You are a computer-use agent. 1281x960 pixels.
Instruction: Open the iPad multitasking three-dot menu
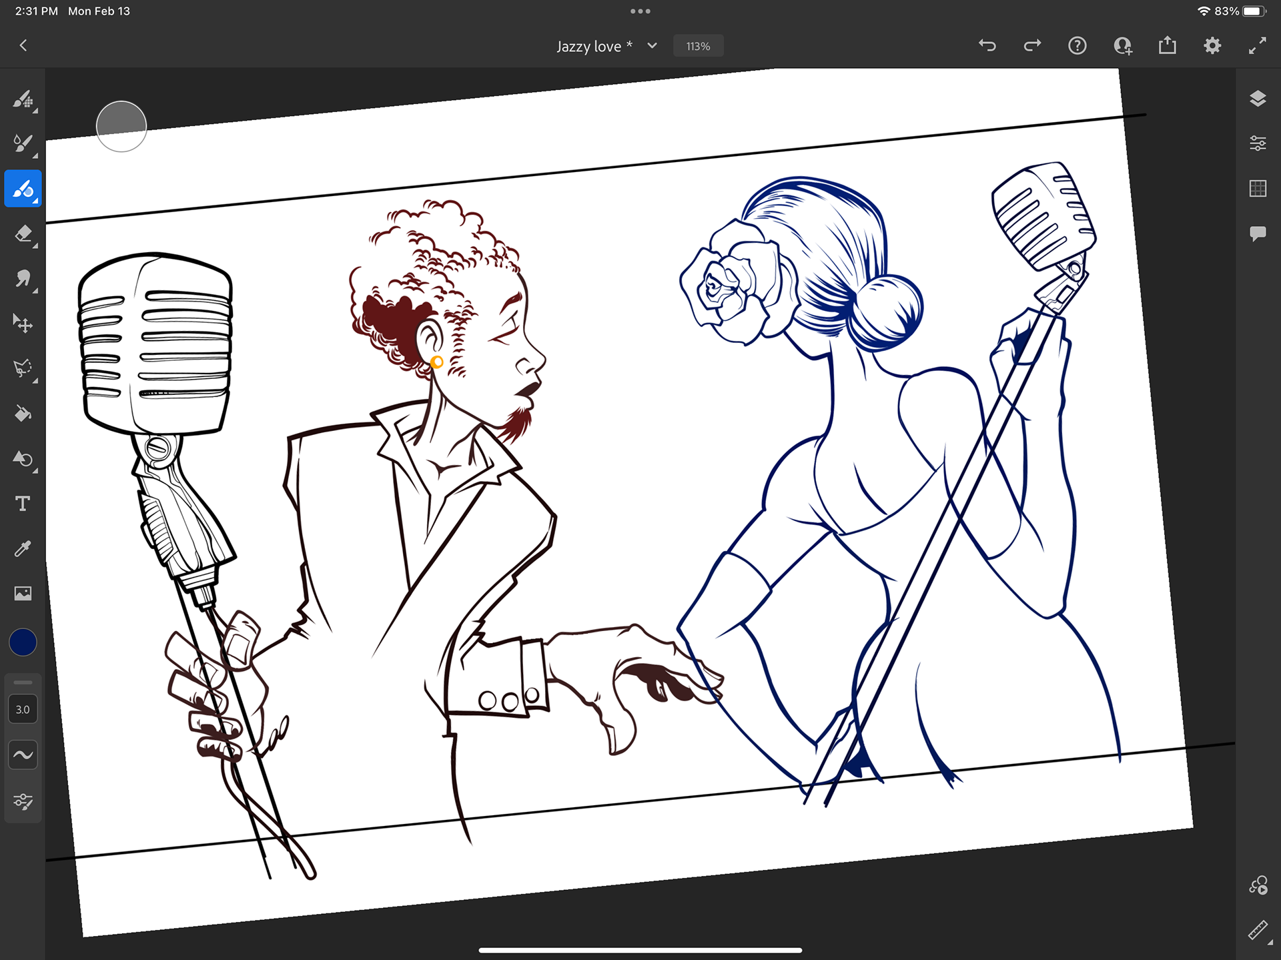click(x=640, y=11)
